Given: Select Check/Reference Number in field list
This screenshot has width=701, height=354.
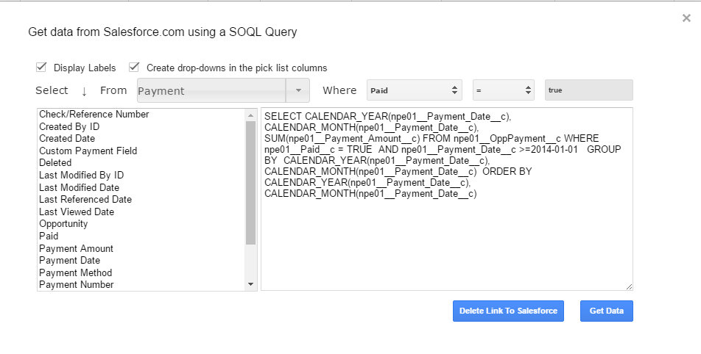Looking at the screenshot, I should point(94,115).
